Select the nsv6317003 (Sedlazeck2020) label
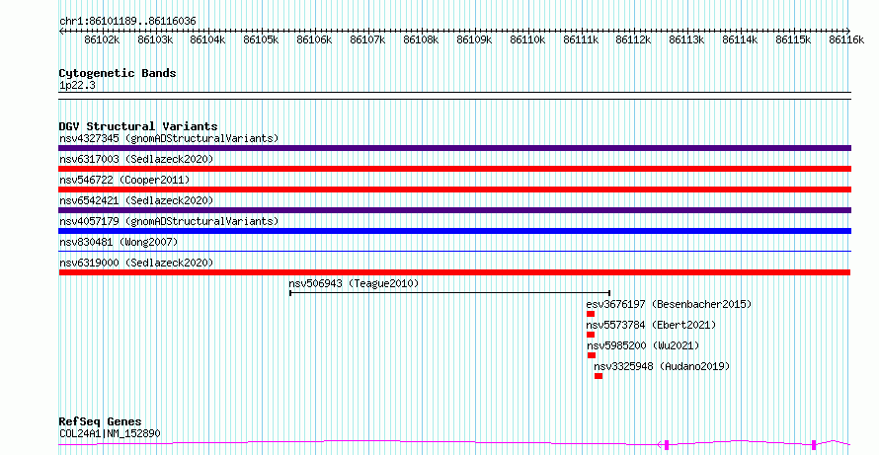This screenshot has width=879, height=455. (136, 159)
